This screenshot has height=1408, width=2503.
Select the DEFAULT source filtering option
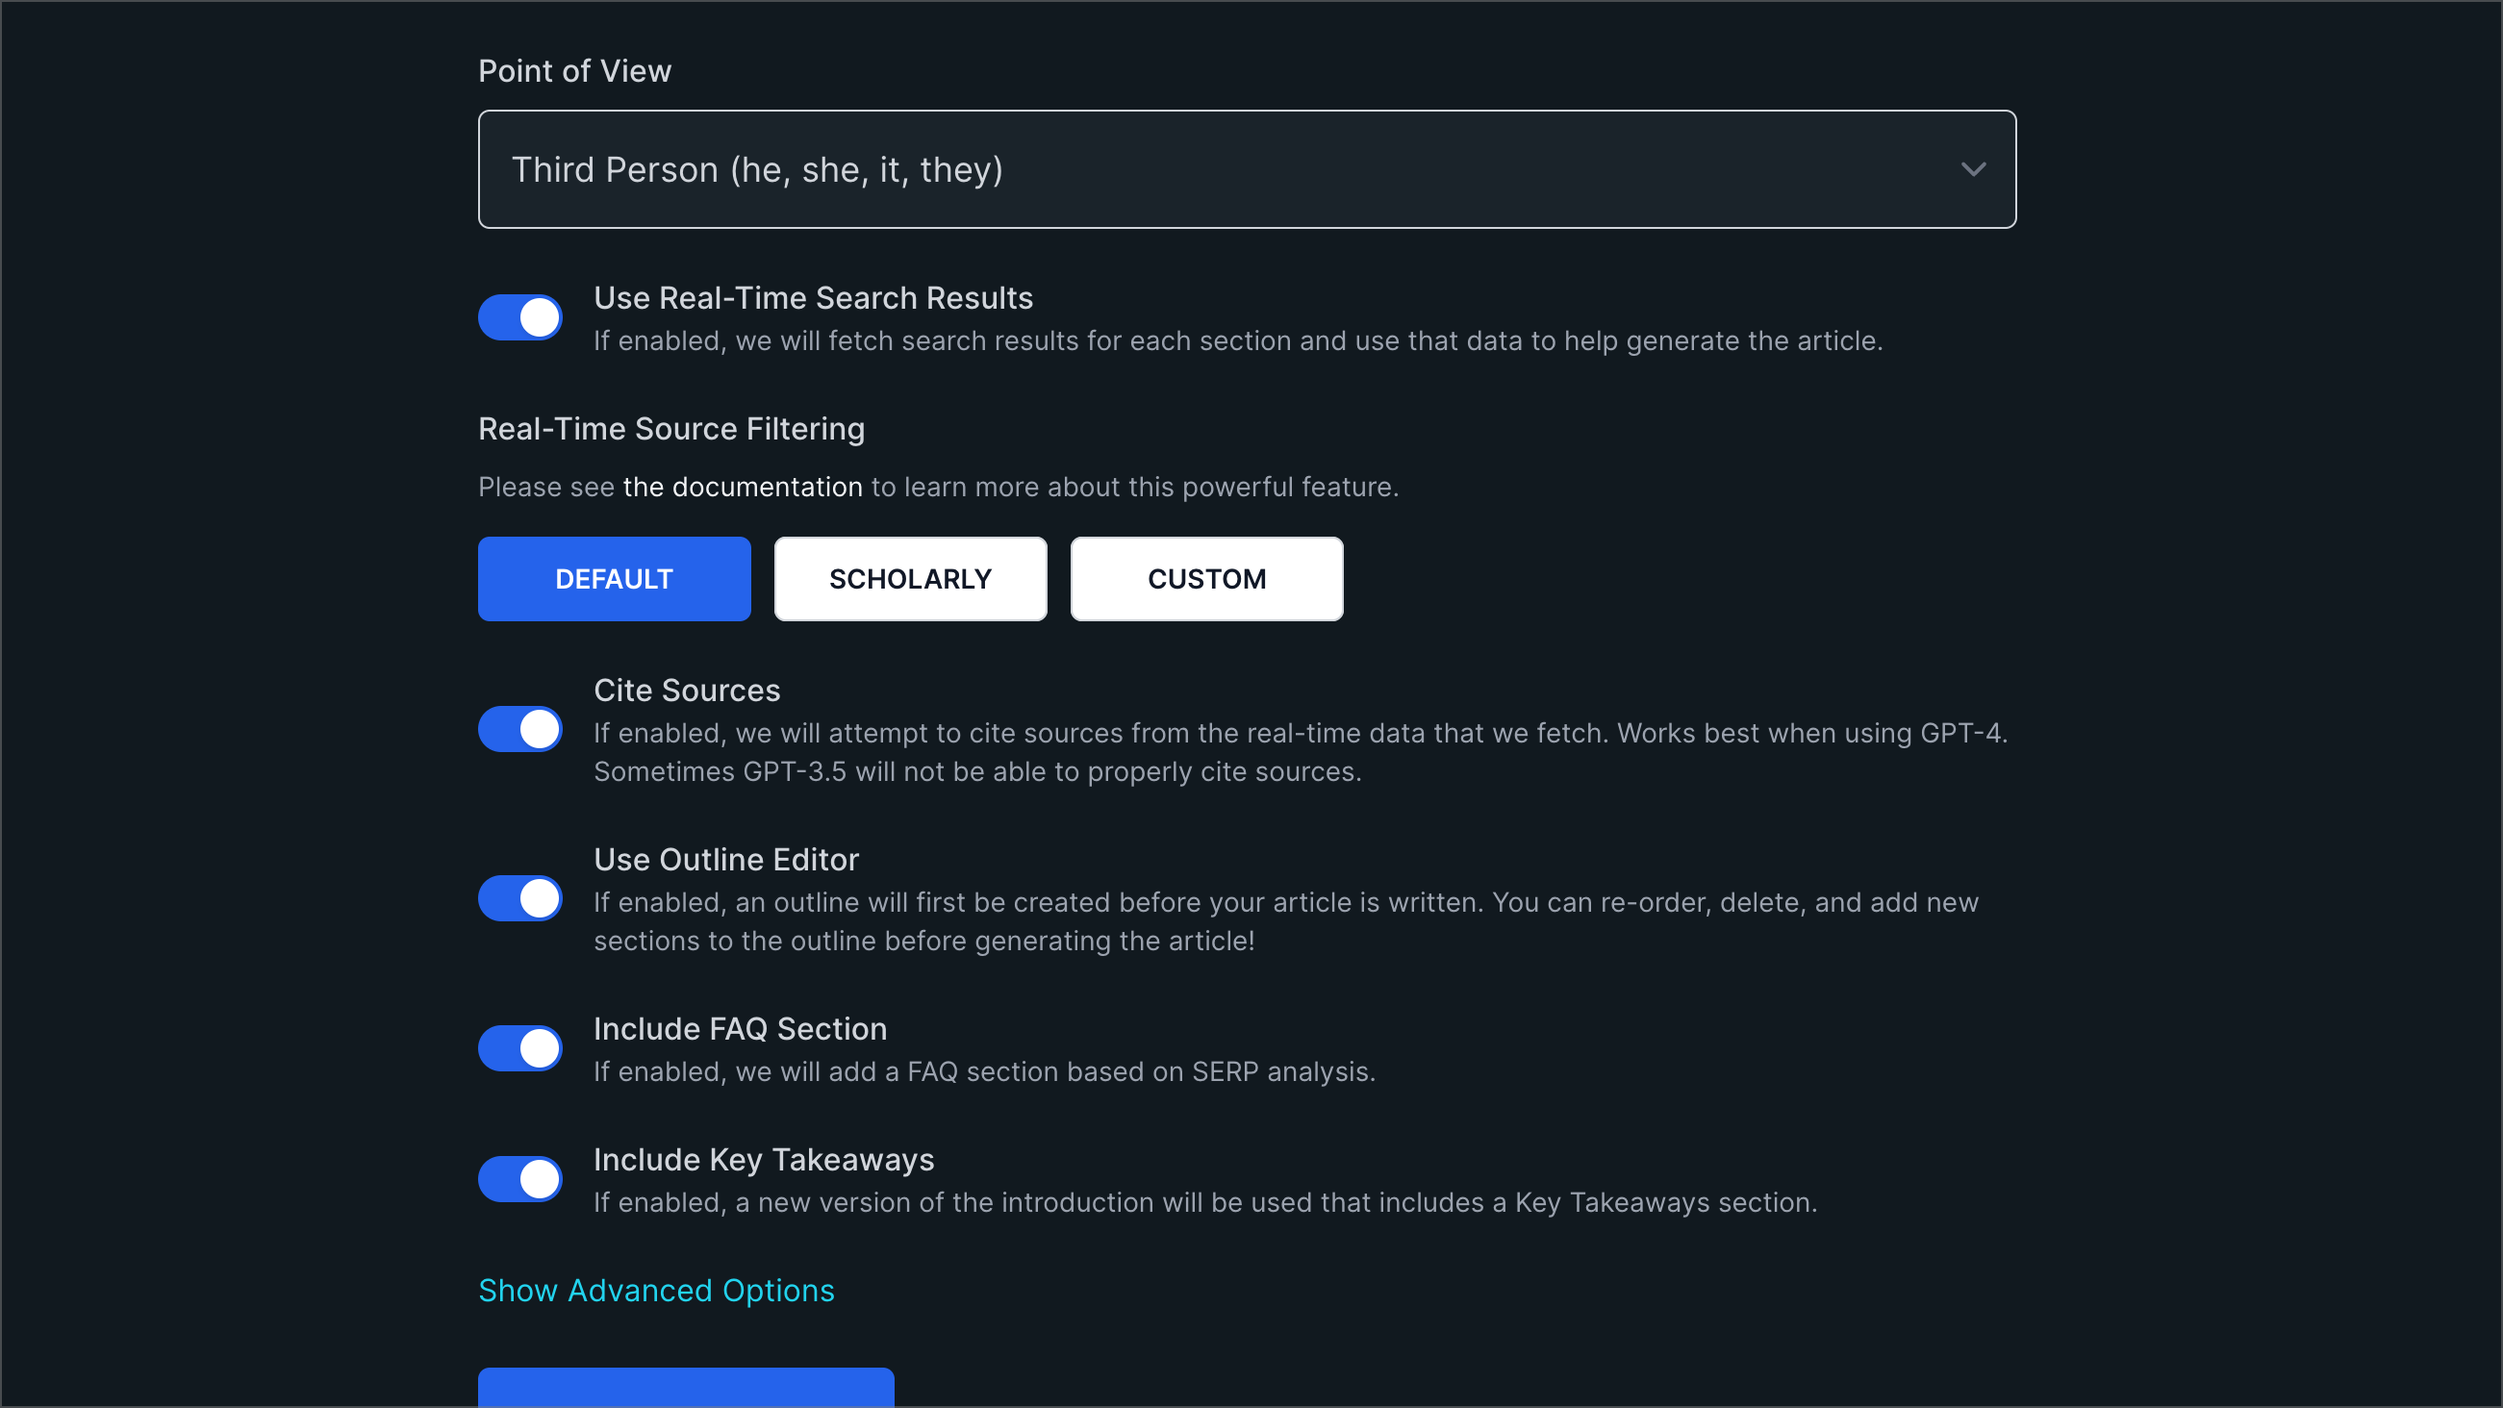point(614,579)
